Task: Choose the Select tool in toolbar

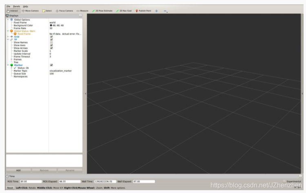Action: pyautogui.click(x=47, y=11)
